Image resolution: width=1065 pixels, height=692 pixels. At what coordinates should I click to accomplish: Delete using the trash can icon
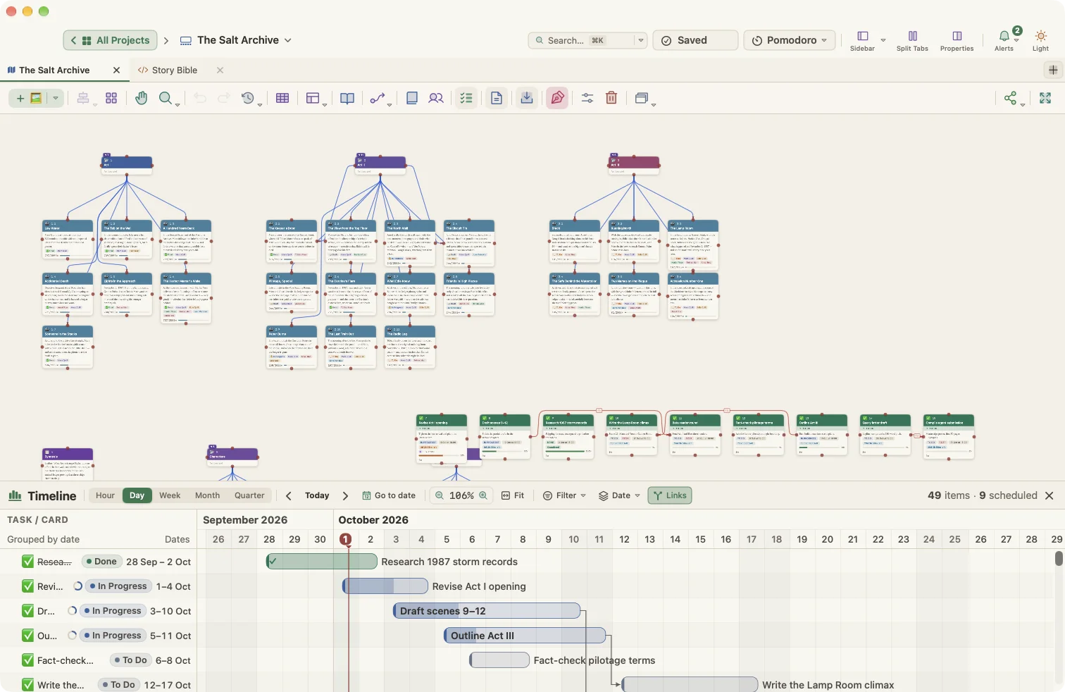611,98
